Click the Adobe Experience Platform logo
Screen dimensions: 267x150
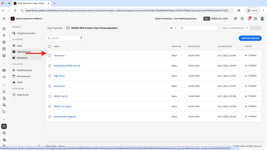point(13,18)
